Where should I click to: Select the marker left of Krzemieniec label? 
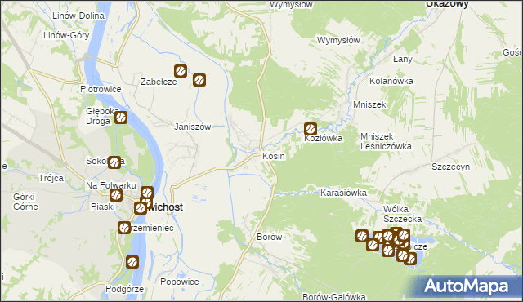[x=124, y=228]
